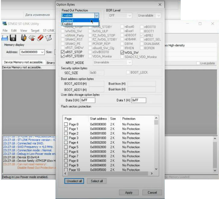Select Disabled in Read Out Protection list
This screenshot has height=199, width=219.
(75, 21)
